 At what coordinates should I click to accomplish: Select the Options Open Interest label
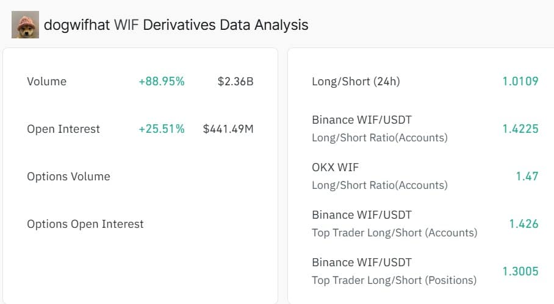[85, 224]
